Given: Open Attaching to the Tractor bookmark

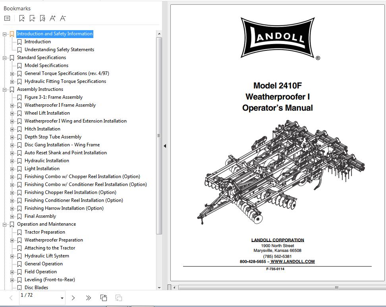Looking at the screenshot, I should click(50, 248).
